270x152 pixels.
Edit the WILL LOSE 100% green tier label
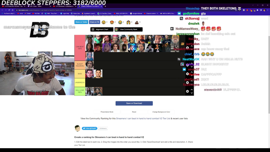80,91
